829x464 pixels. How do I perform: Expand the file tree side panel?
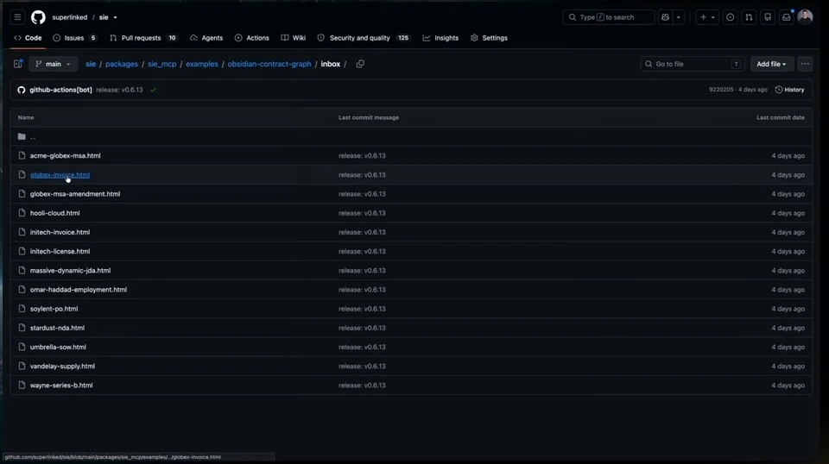18,64
